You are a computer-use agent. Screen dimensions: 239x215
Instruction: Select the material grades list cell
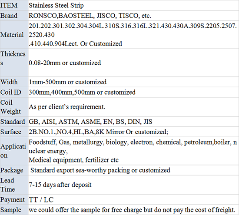[133, 35]
